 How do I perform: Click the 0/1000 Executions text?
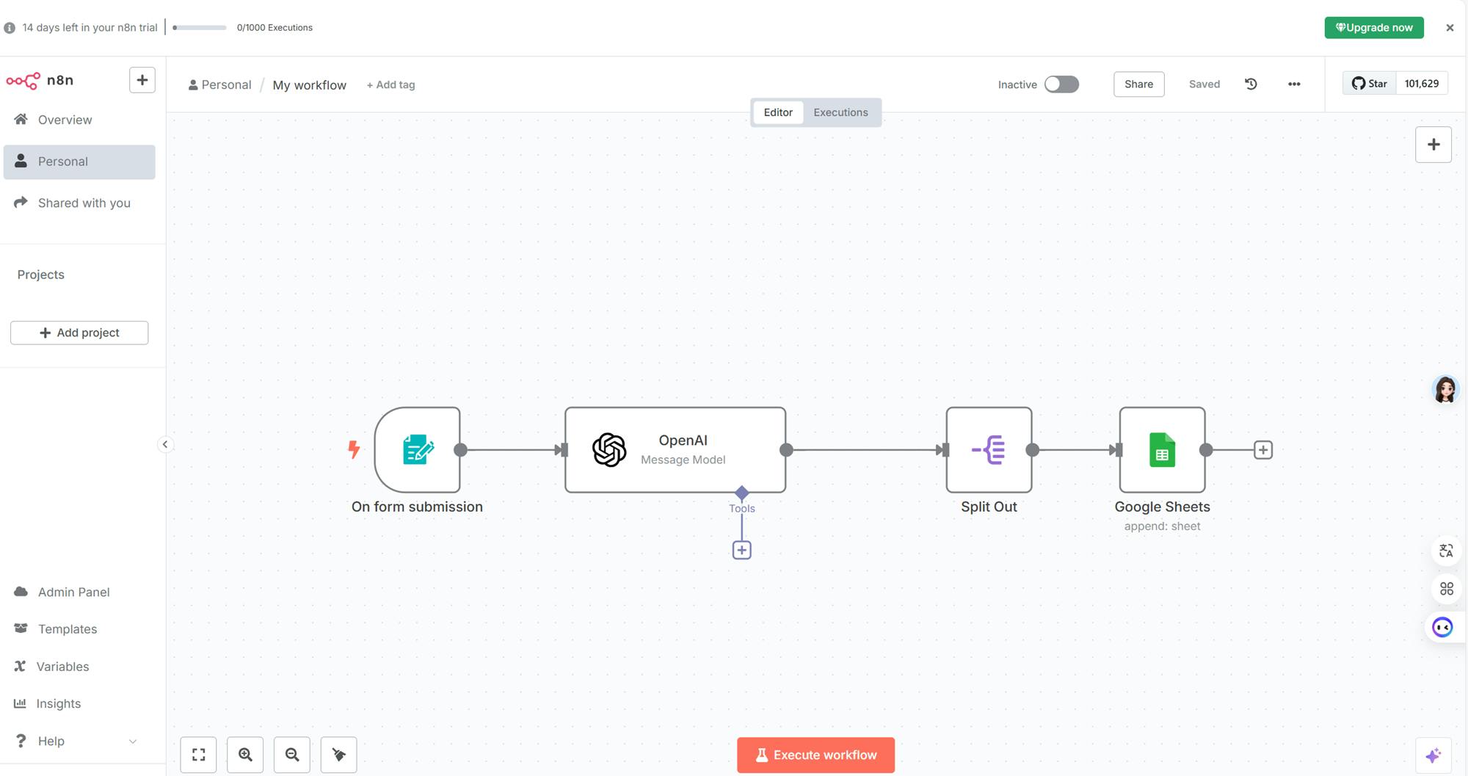(x=275, y=28)
